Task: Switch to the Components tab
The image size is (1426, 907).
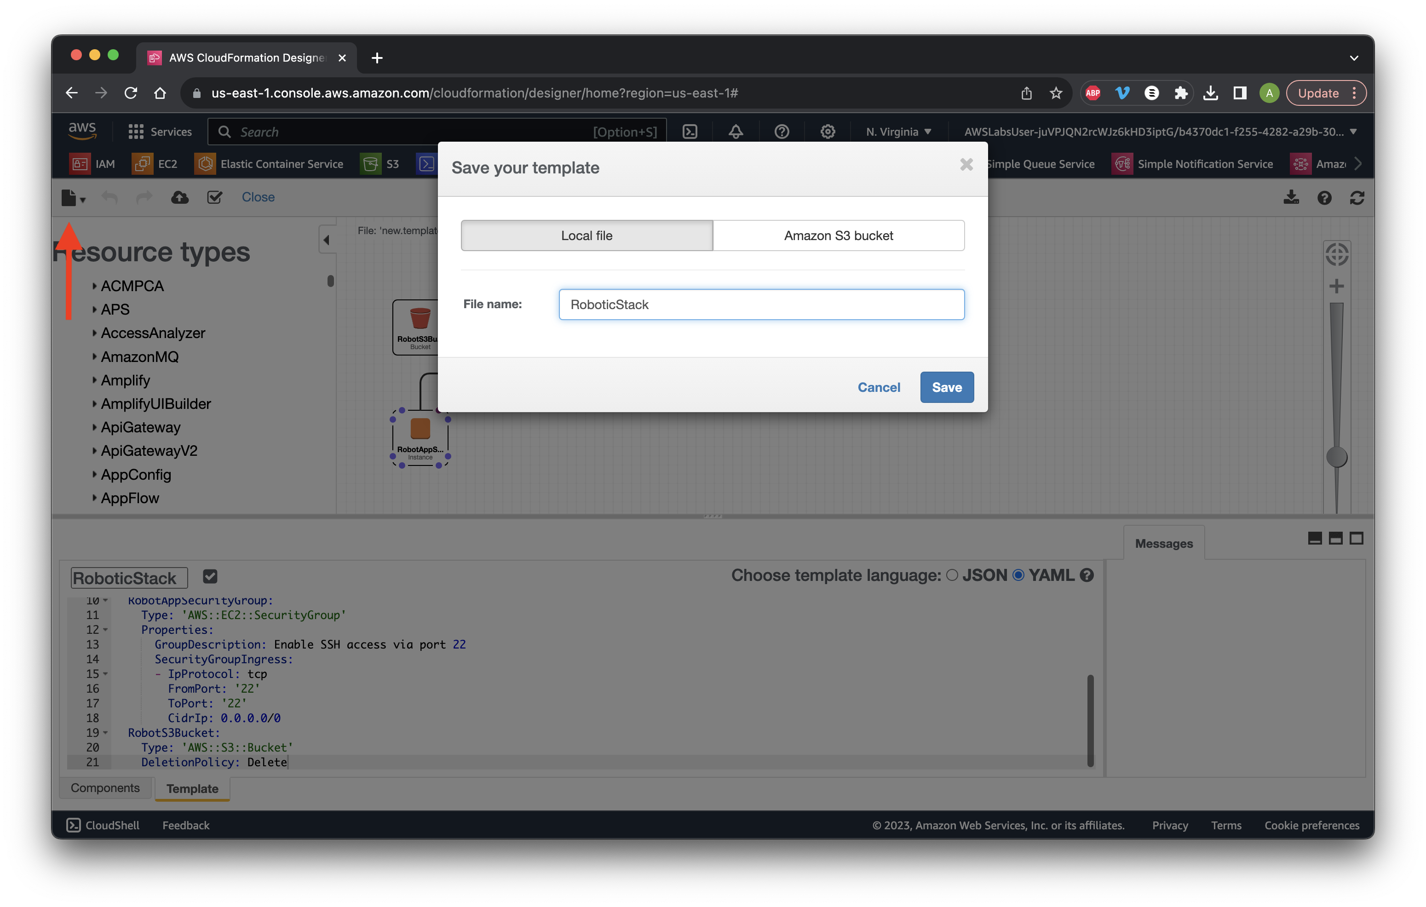Action: (105, 788)
